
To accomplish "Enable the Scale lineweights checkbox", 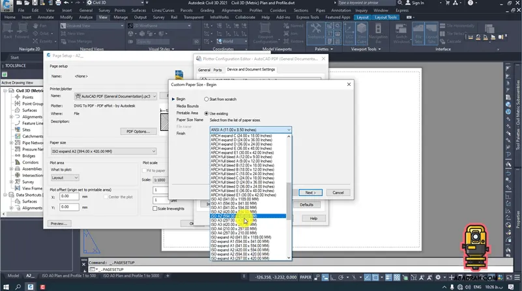I will [x=154, y=209].
